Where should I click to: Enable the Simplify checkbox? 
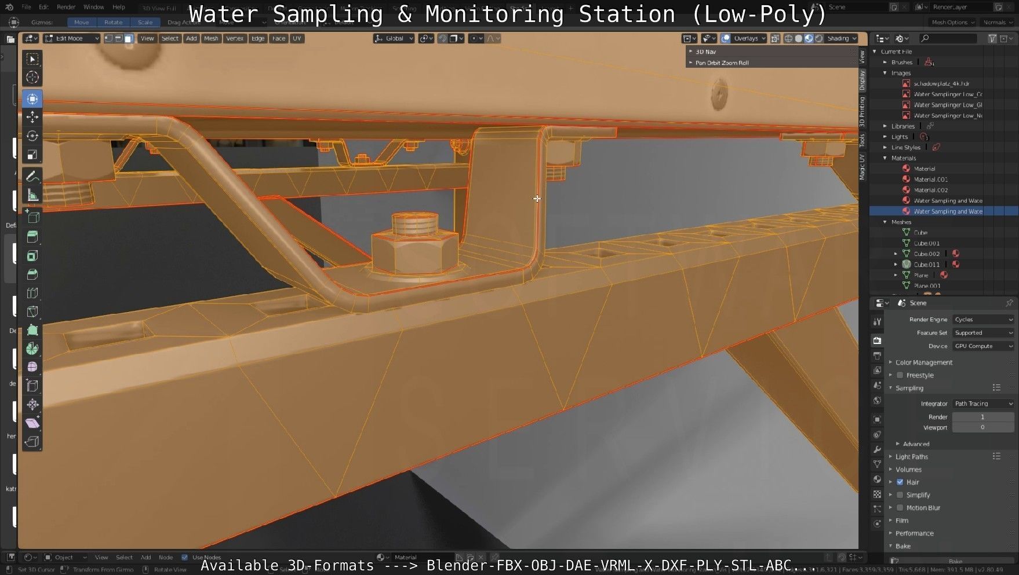point(900,495)
